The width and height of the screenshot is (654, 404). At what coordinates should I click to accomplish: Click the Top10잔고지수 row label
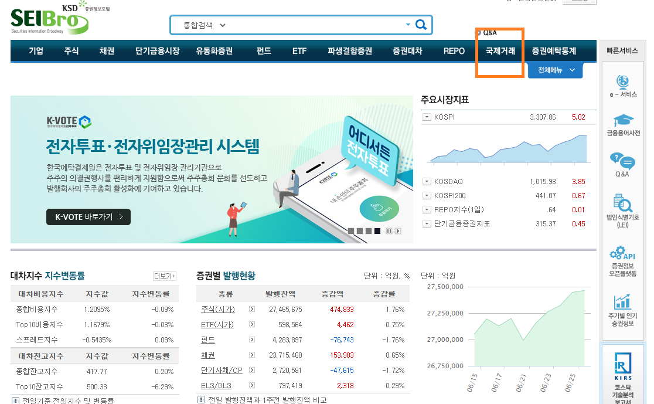[x=39, y=386]
